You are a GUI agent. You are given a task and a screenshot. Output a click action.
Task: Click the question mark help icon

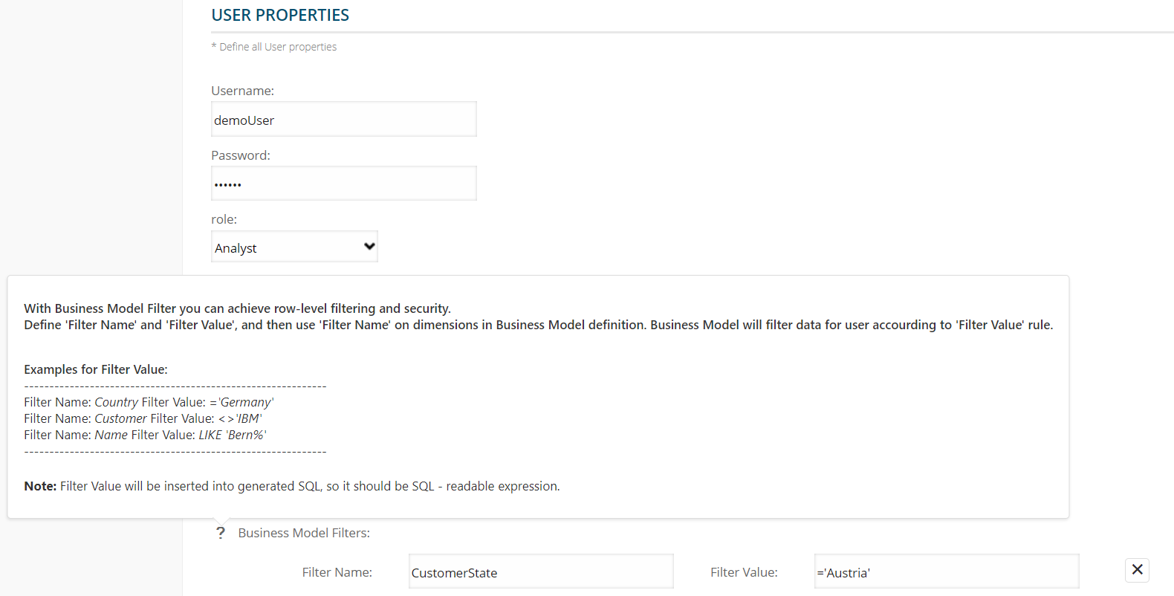coord(221,533)
